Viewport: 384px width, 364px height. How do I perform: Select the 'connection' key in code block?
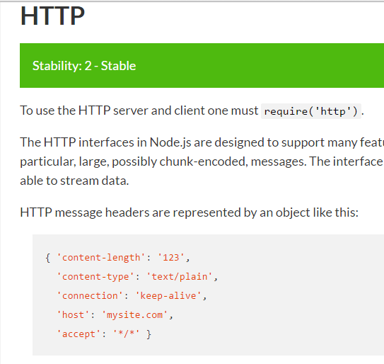pos(90,296)
